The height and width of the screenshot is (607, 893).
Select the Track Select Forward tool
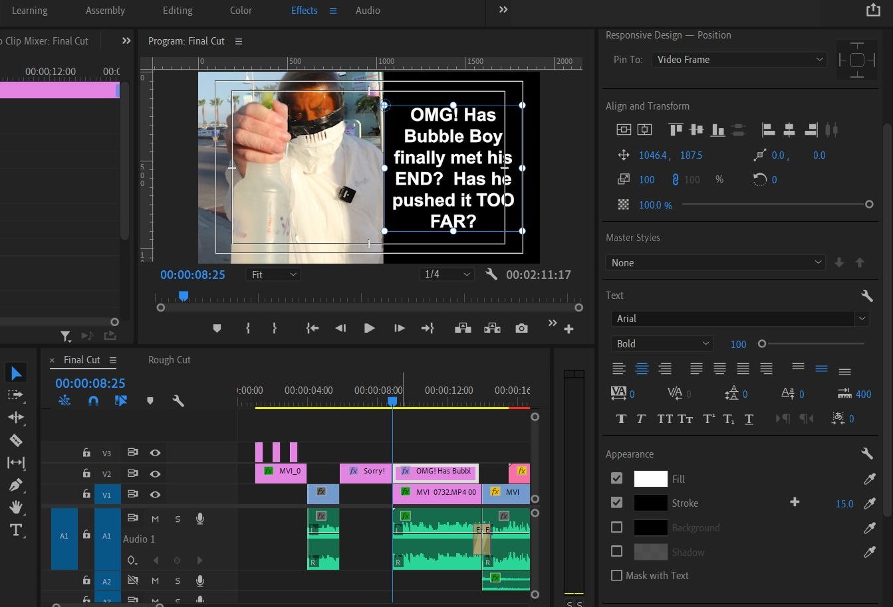pyautogui.click(x=16, y=395)
